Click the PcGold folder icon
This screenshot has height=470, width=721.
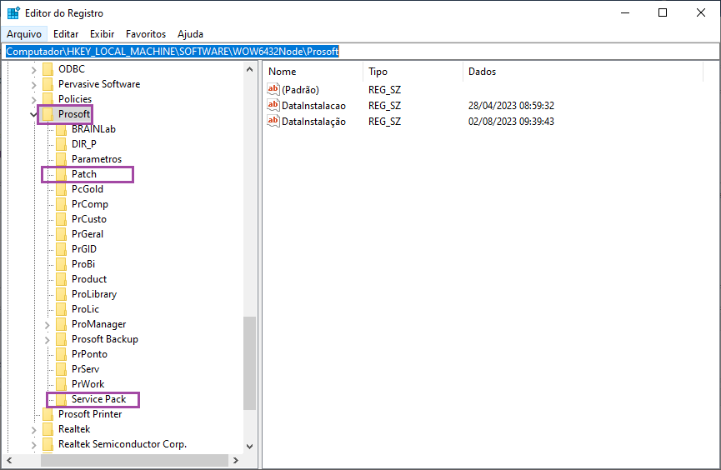click(61, 189)
